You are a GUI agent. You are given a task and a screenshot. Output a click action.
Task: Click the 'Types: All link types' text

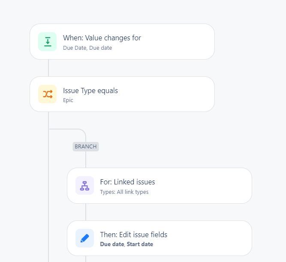pyautogui.click(x=124, y=192)
